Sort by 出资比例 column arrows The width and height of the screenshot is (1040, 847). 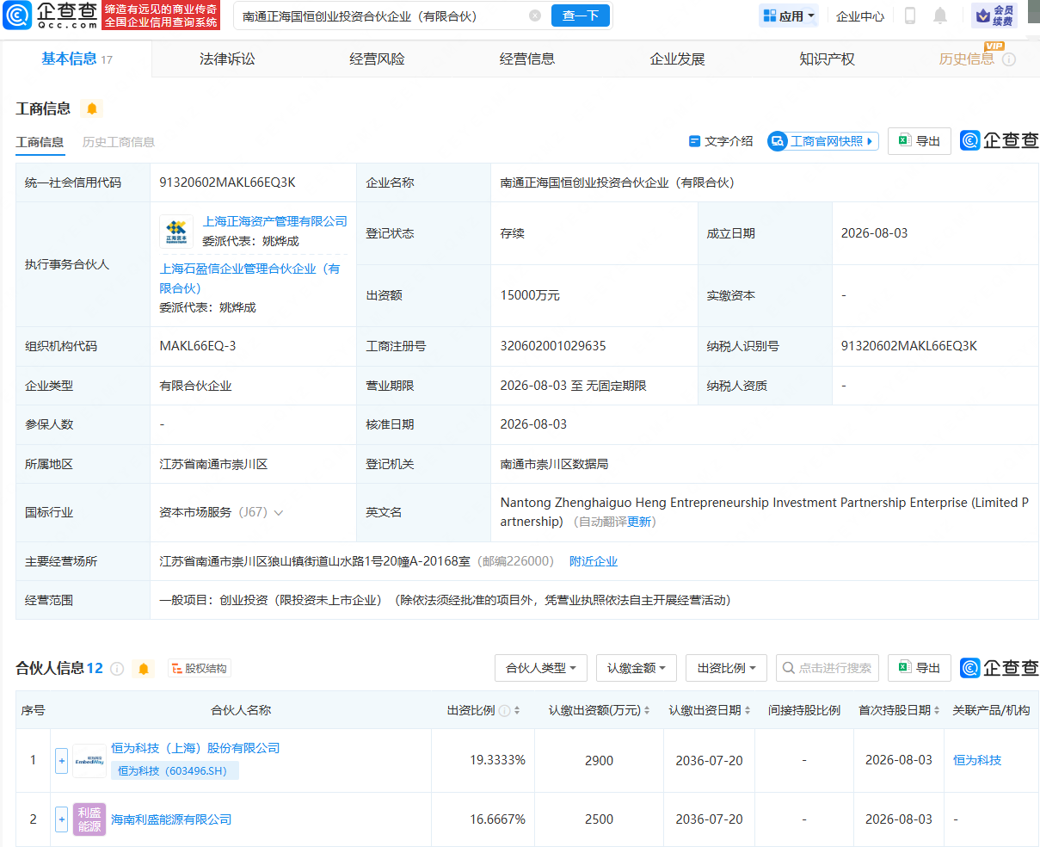point(517,711)
